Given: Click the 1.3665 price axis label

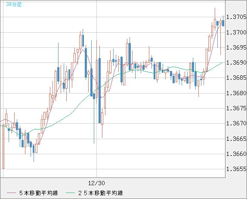Looking at the screenshot, I should pos(236,139).
